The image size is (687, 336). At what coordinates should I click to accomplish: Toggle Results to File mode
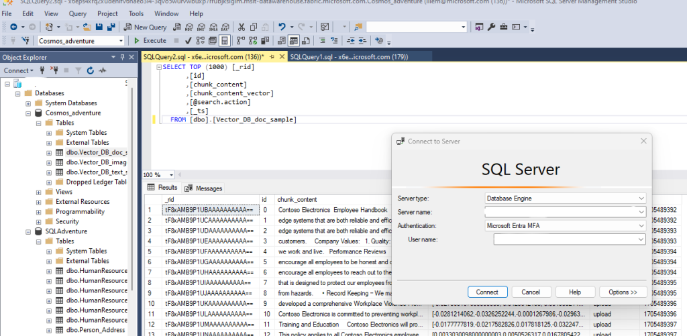[306, 41]
